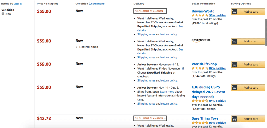
Task: Click WorldGiftShop's star rating icons
Action: click(200, 68)
